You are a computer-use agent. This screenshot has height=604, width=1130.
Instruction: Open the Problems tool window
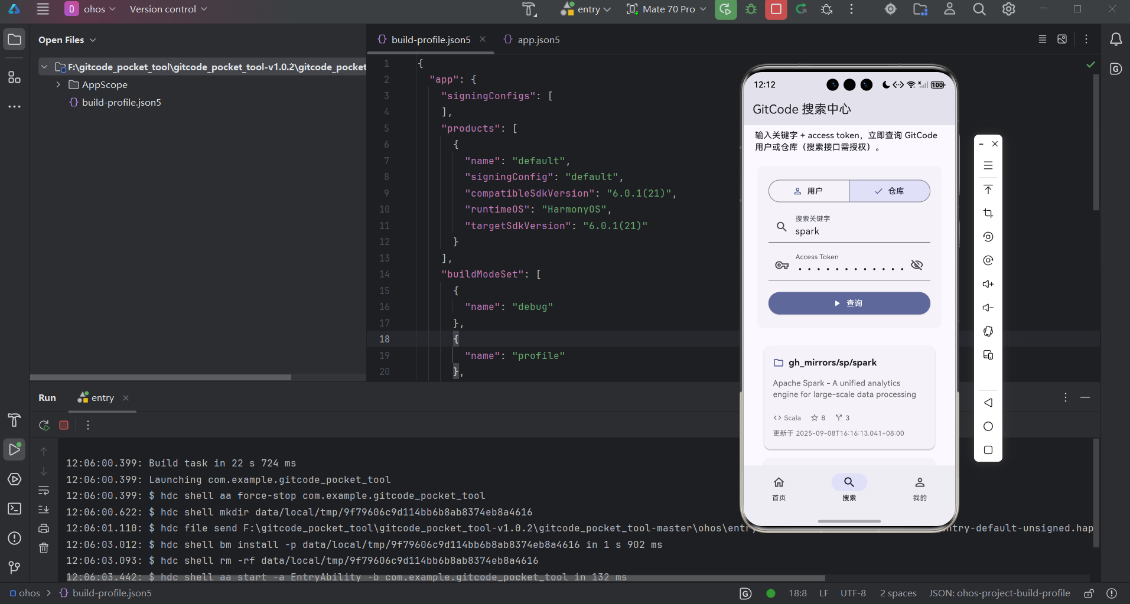[14, 538]
